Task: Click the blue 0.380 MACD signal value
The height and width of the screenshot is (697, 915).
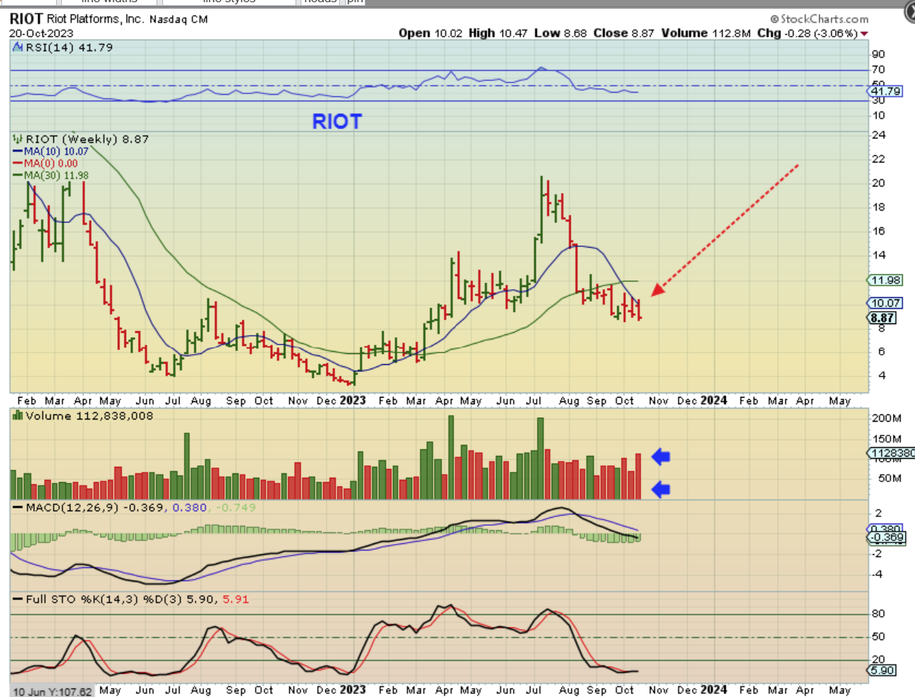Action: pyautogui.click(x=190, y=508)
